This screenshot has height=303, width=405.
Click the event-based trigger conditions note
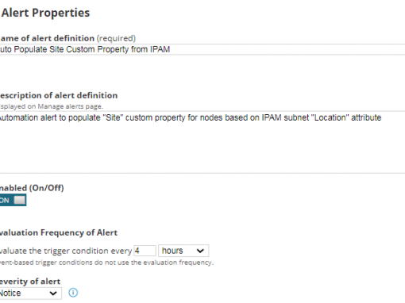click(x=106, y=263)
